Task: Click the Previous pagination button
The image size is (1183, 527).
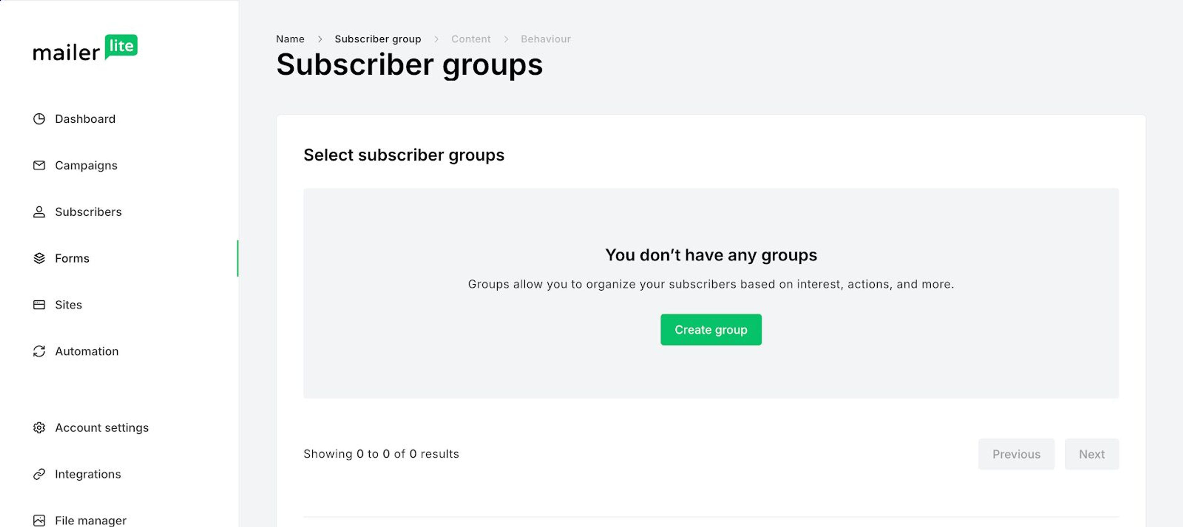Action: click(1016, 454)
